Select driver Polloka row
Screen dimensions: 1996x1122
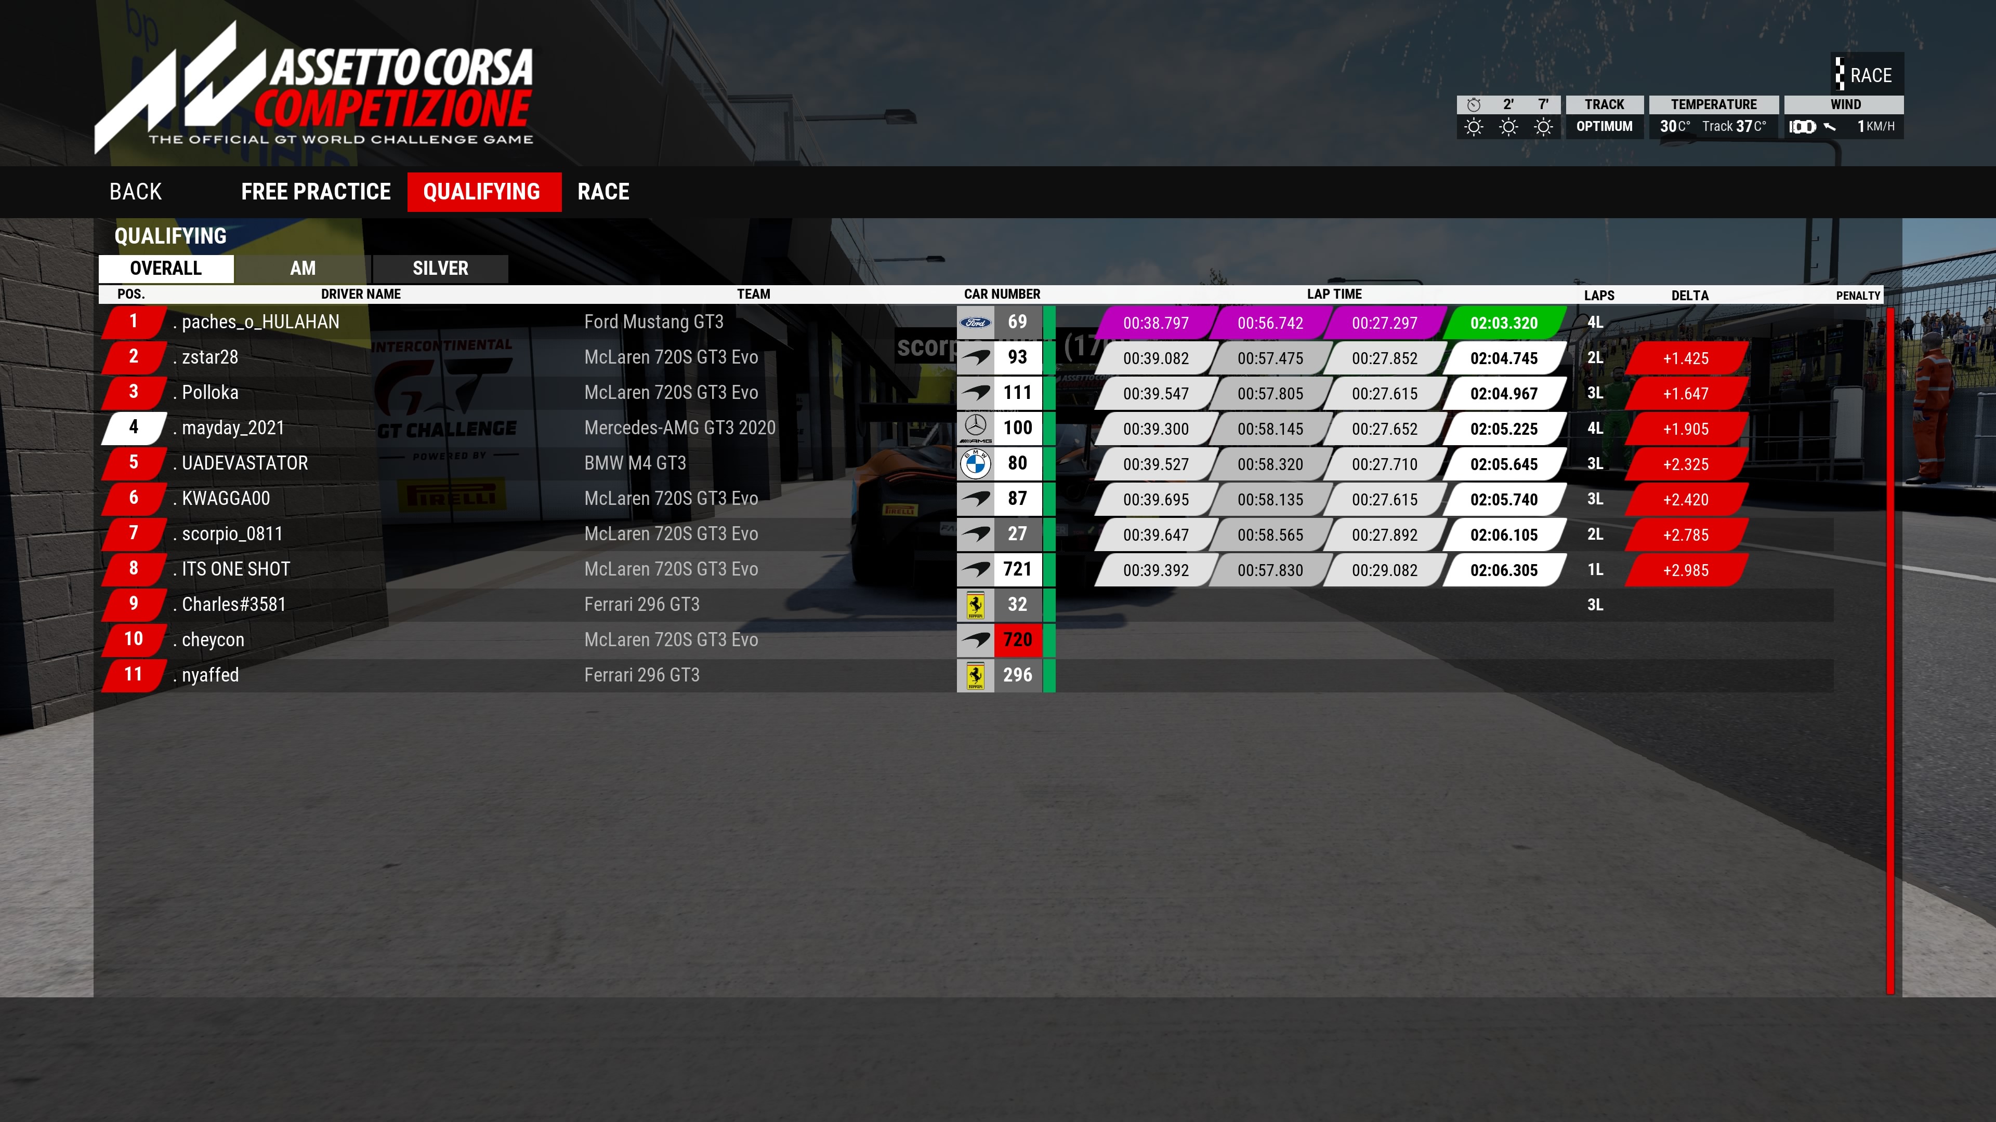click(x=965, y=393)
